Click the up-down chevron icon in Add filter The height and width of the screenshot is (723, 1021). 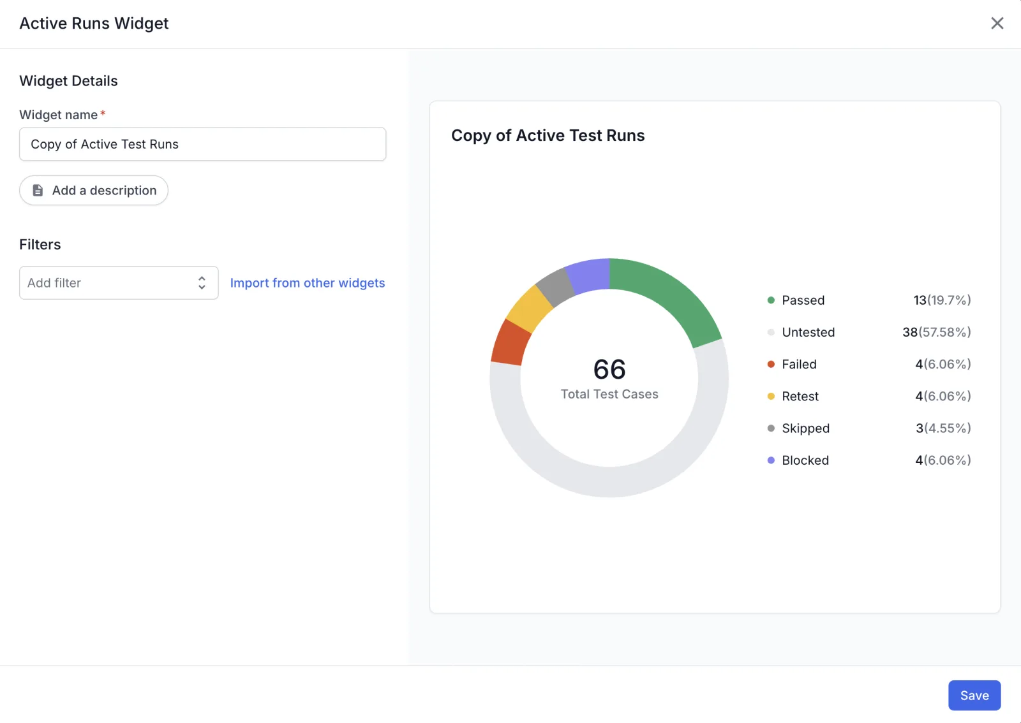point(202,283)
